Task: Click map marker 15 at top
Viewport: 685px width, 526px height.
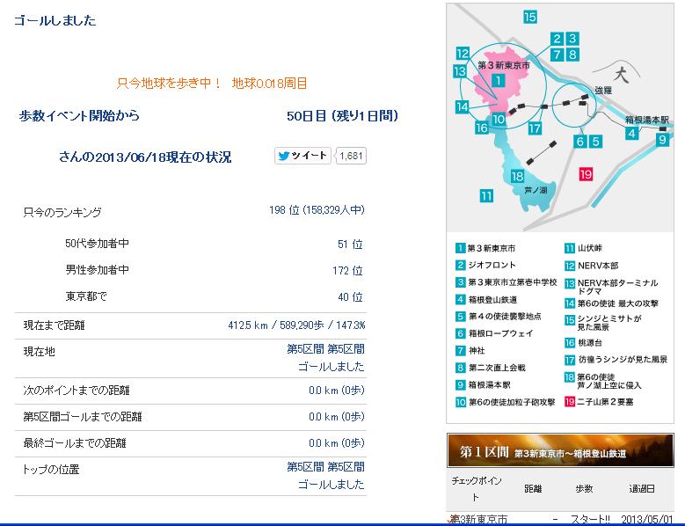Action: coord(530,17)
